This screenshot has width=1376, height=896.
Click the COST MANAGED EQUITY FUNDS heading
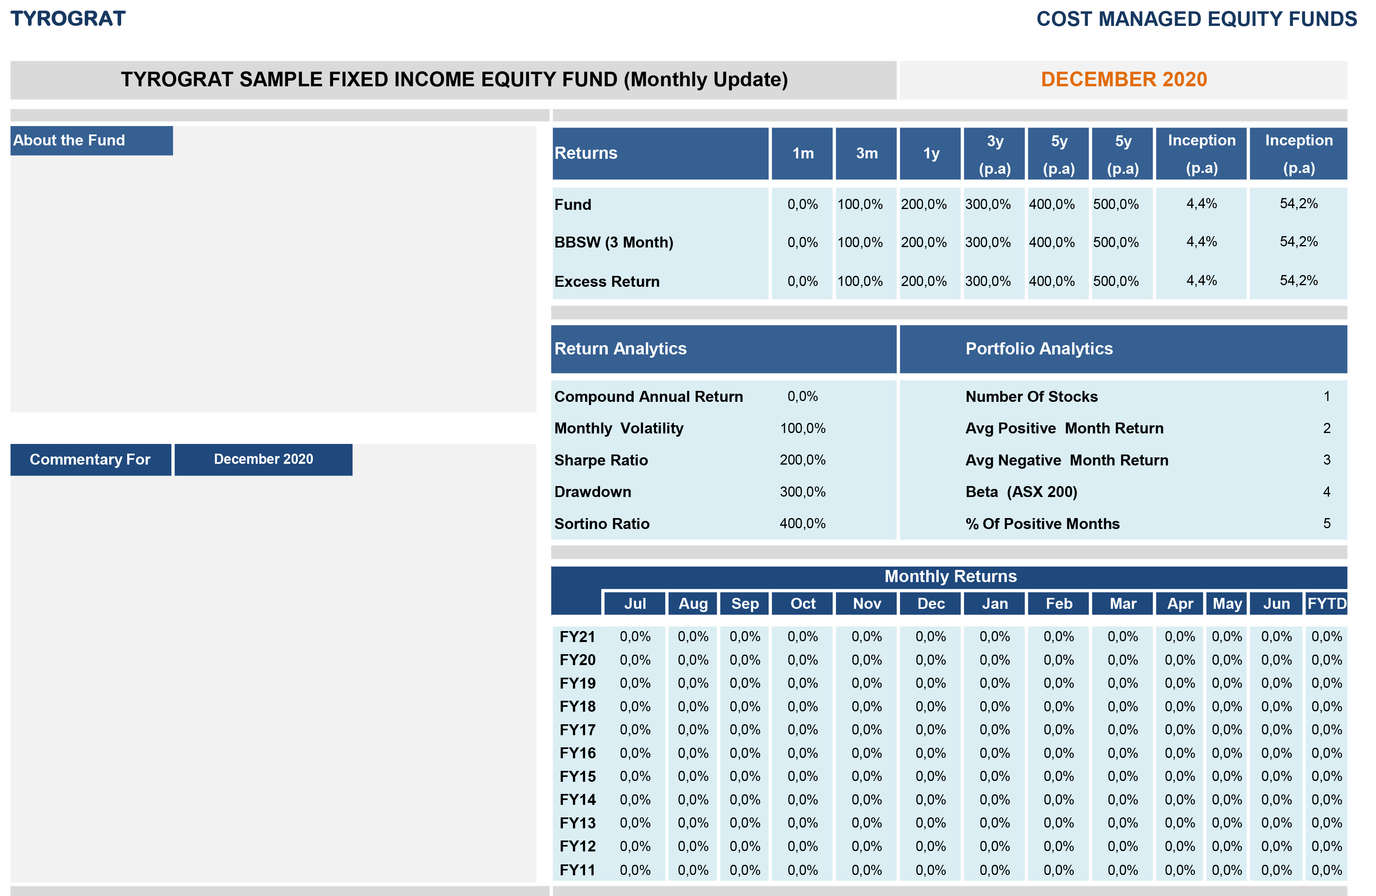(1196, 19)
